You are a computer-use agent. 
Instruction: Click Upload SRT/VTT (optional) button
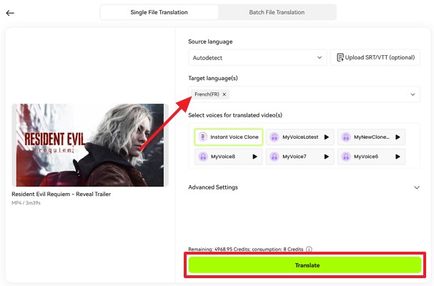pyautogui.click(x=375, y=58)
